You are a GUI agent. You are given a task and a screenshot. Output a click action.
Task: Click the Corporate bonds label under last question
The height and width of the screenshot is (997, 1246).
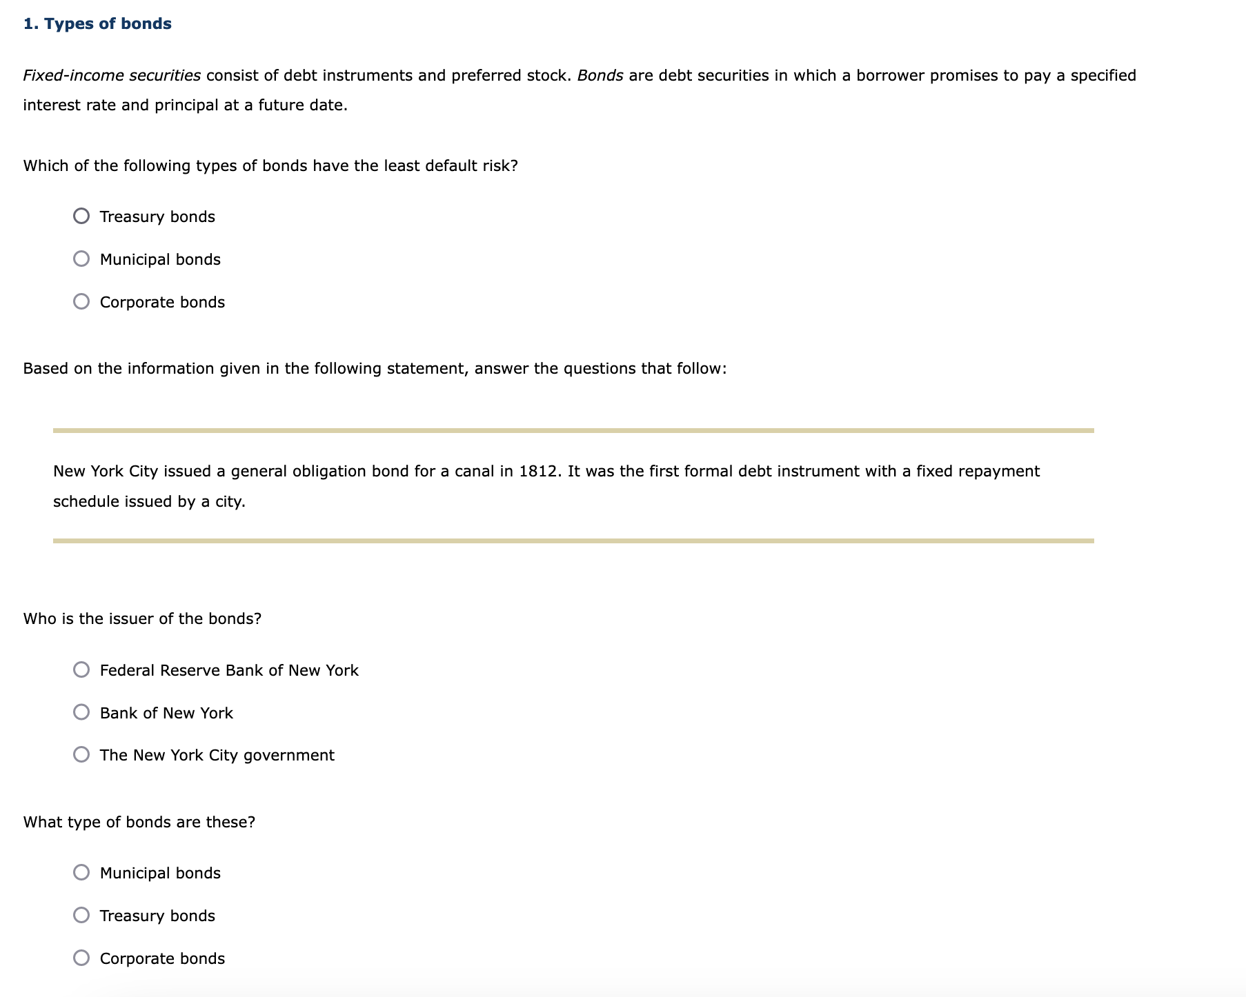[x=162, y=958]
